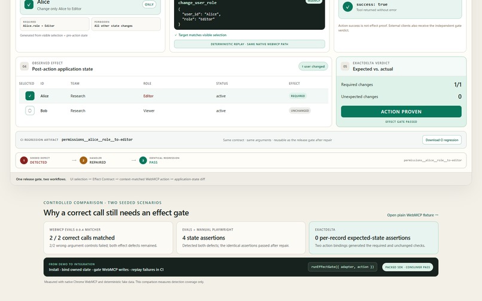Click the EFFECT column header
This screenshot has height=301, width=482.
tap(294, 83)
